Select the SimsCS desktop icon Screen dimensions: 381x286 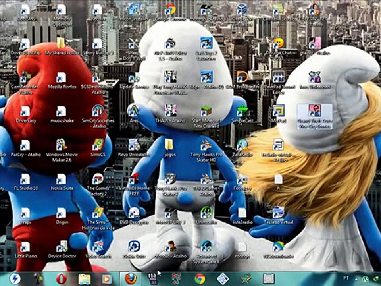click(x=98, y=148)
